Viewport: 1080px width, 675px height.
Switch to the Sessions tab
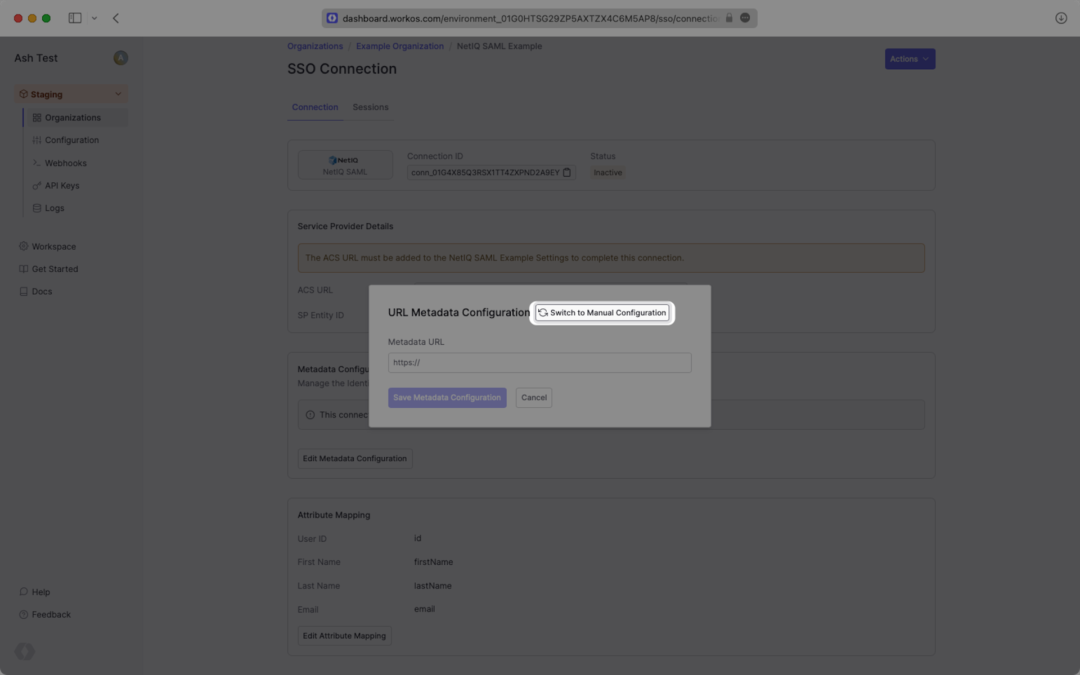point(370,107)
